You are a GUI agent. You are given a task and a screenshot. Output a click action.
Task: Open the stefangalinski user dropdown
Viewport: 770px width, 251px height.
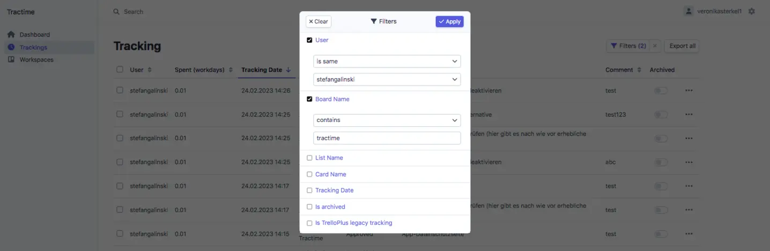(x=387, y=79)
